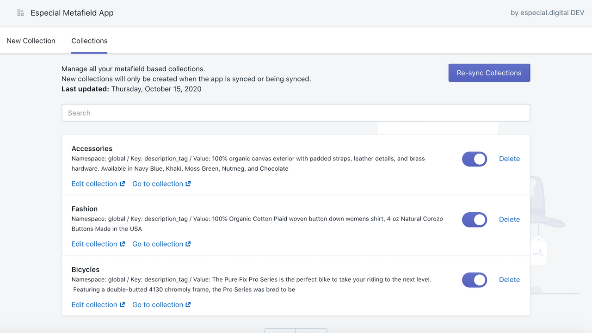Open Edit collection for Fashion
The width and height of the screenshot is (592, 333).
click(94, 244)
